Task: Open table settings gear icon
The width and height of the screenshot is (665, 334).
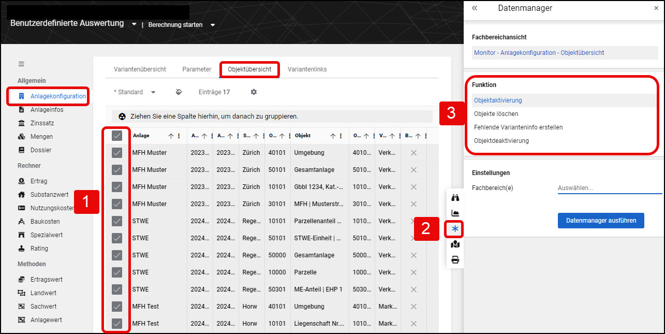Action: click(254, 92)
